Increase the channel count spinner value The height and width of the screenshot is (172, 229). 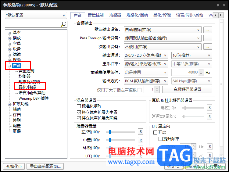[157, 88]
